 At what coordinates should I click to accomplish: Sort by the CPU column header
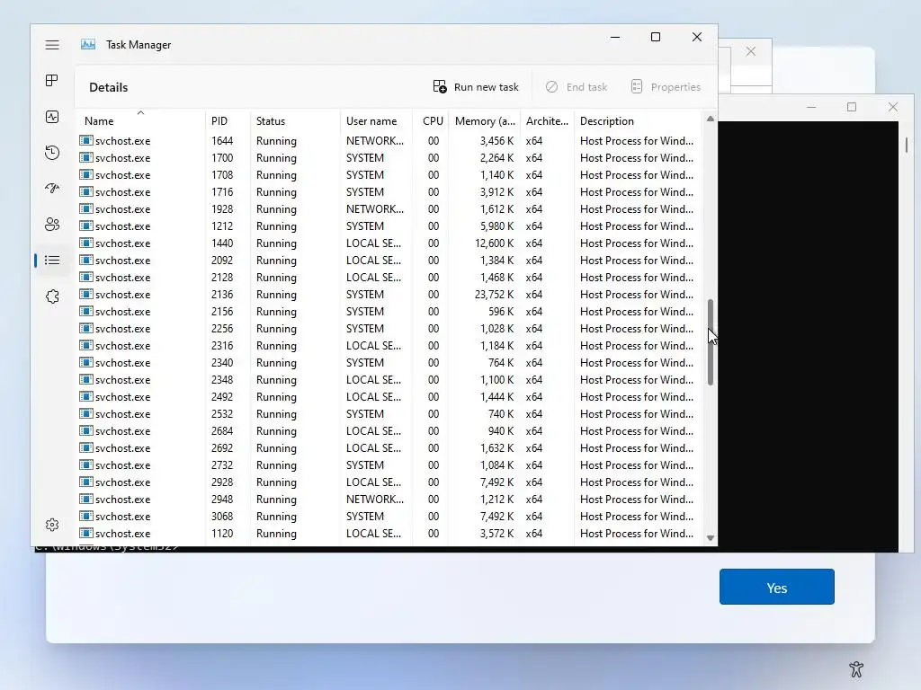coord(431,121)
